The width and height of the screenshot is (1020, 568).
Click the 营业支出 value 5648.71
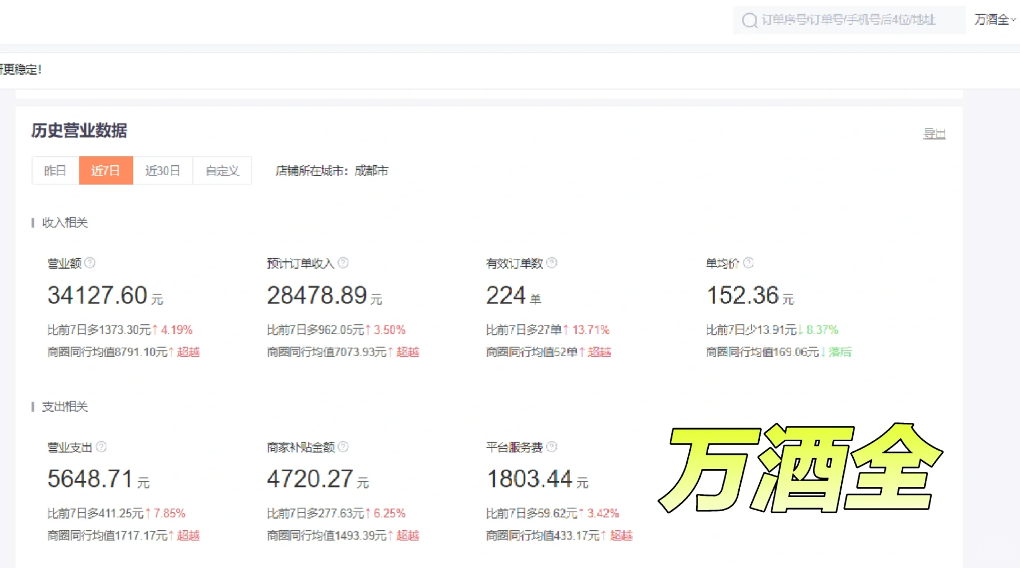(x=90, y=479)
